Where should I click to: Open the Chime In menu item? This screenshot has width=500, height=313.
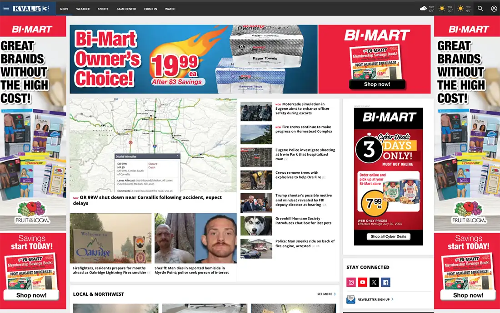coord(150,9)
